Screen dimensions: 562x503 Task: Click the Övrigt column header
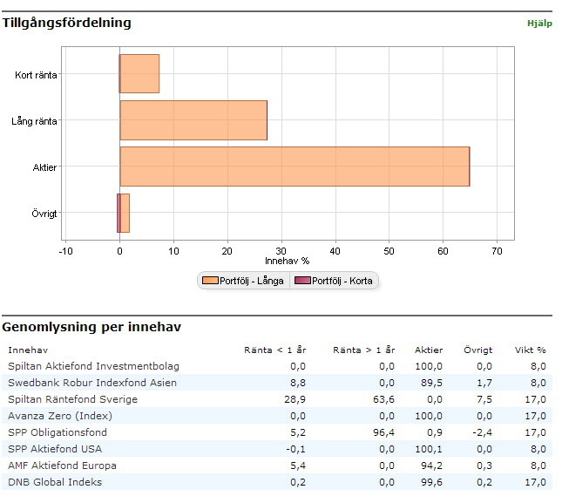click(478, 350)
